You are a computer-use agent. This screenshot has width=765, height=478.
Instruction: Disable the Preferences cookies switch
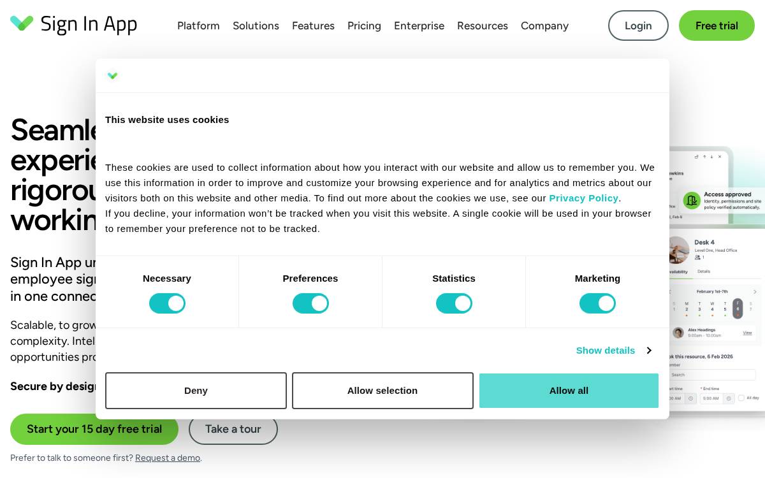click(x=310, y=303)
